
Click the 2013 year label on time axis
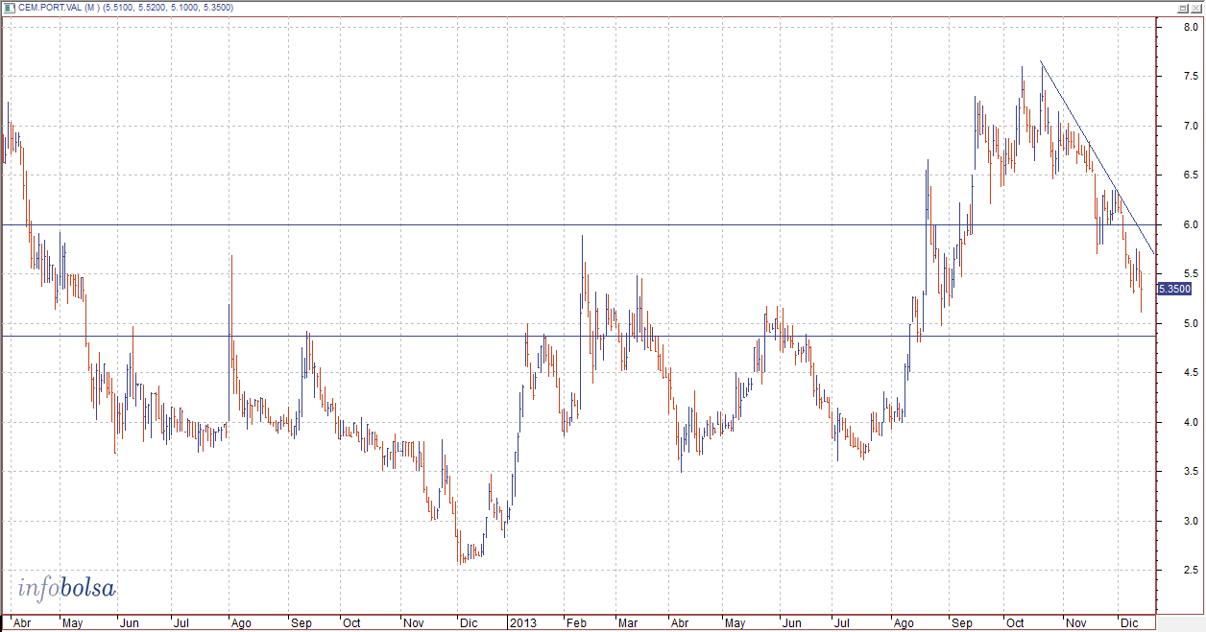[x=521, y=623]
